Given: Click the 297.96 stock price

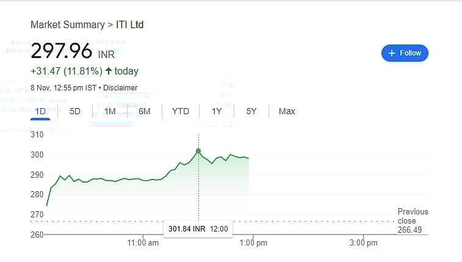Looking at the screenshot, I should click(62, 51).
